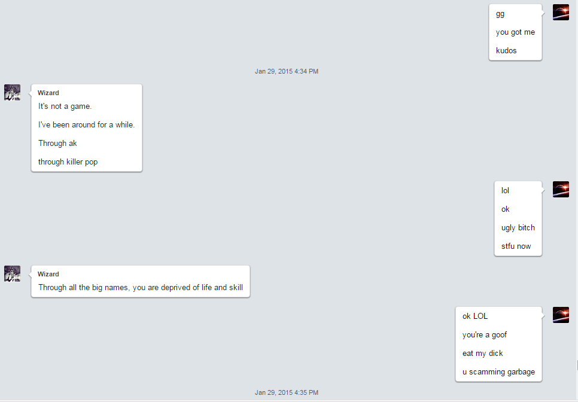The image size is (578, 402).
Task: Select the "gg" message line
Action: coord(500,14)
